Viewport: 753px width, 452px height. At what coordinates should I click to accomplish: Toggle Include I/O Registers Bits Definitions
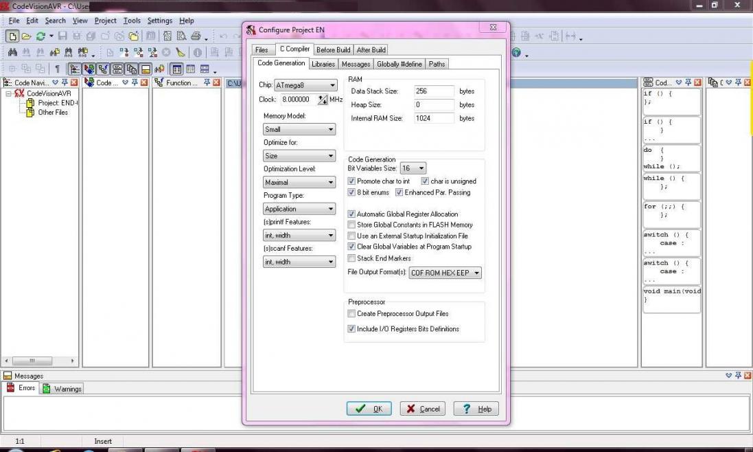(x=351, y=329)
